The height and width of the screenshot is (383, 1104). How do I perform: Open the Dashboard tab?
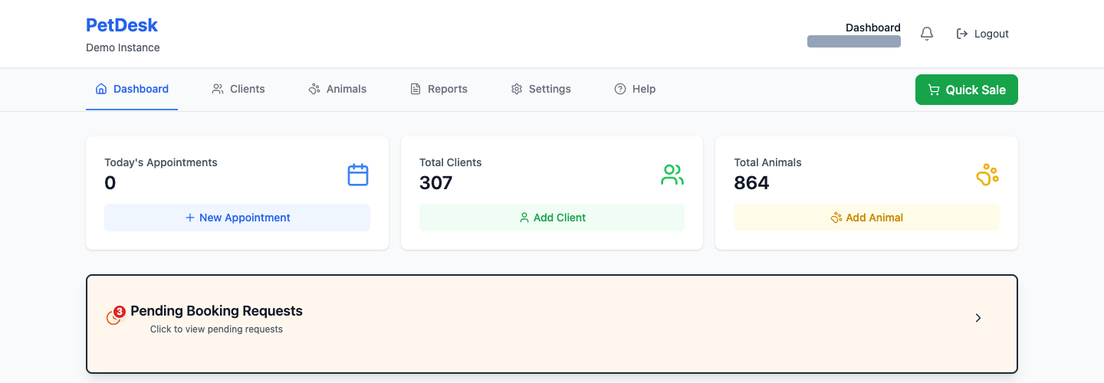pyautogui.click(x=132, y=89)
